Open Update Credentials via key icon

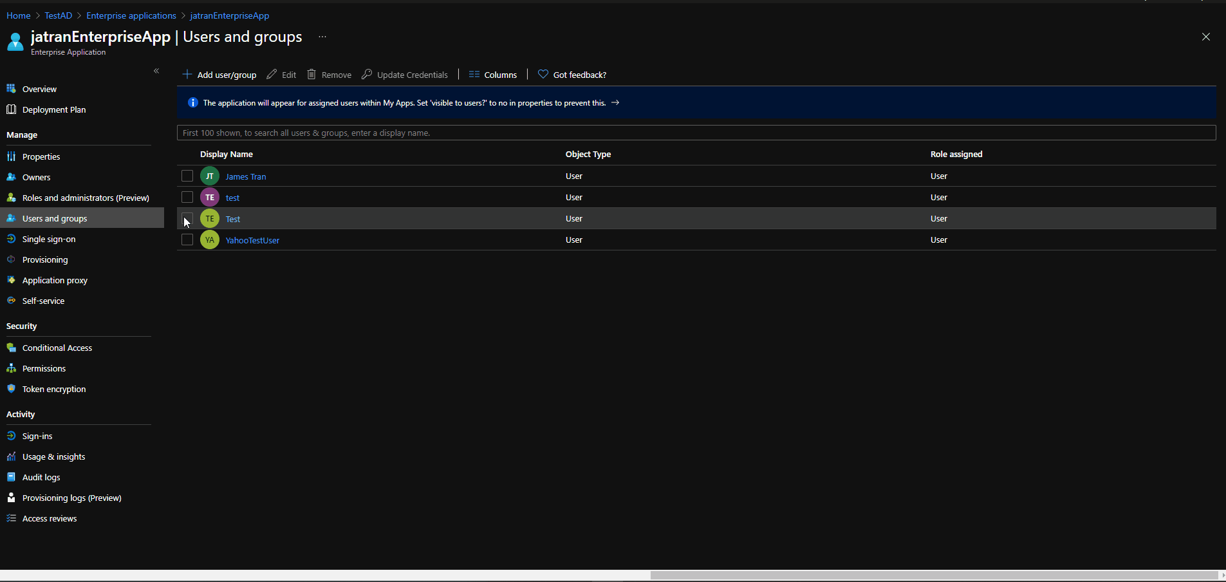point(367,74)
